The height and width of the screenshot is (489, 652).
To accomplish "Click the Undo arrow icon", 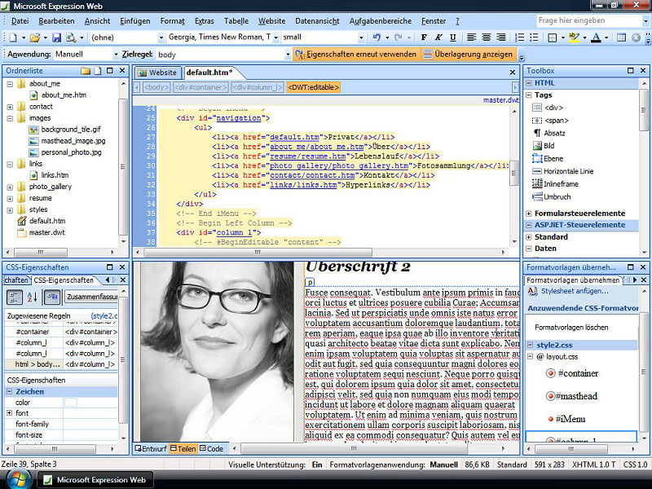I will (376, 37).
